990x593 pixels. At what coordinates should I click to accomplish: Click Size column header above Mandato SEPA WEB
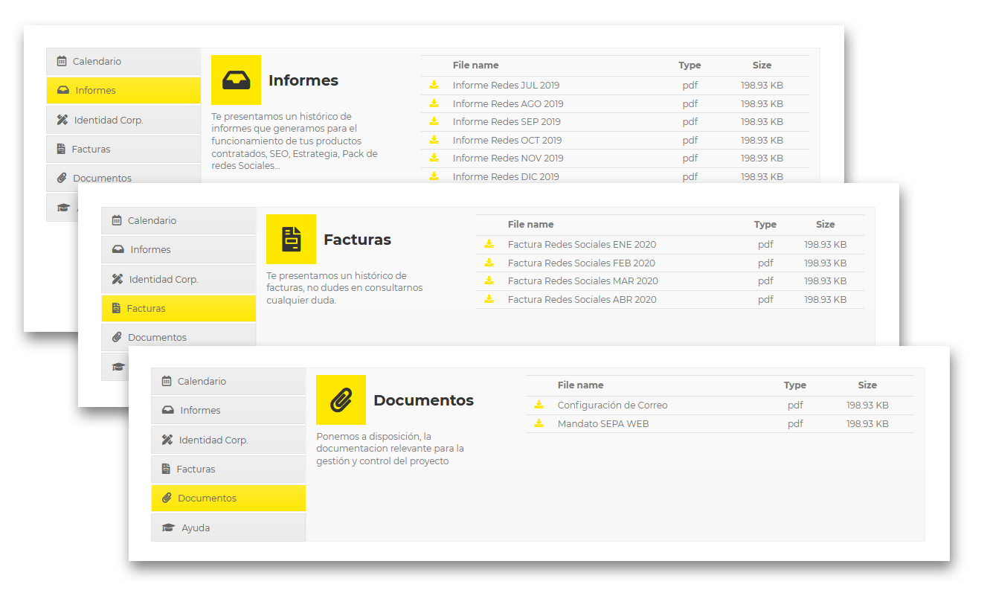(867, 385)
